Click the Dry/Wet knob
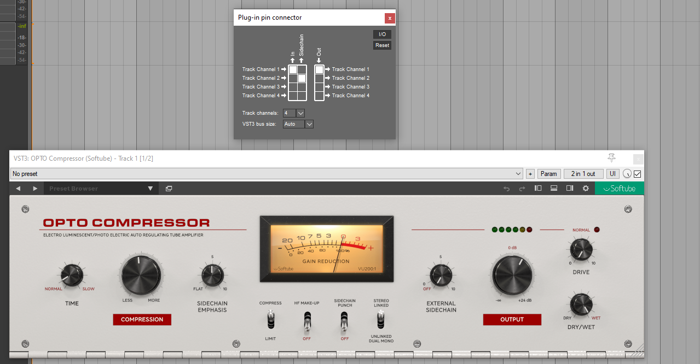This screenshot has height=364, width=700. click(581, 304)
